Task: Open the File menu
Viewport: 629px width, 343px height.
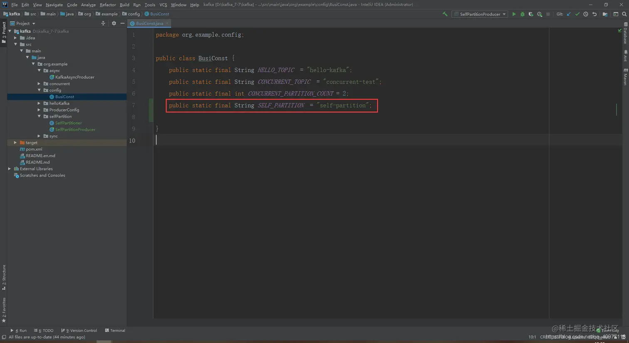Action: pyautogui.click(x=15, y=5)
